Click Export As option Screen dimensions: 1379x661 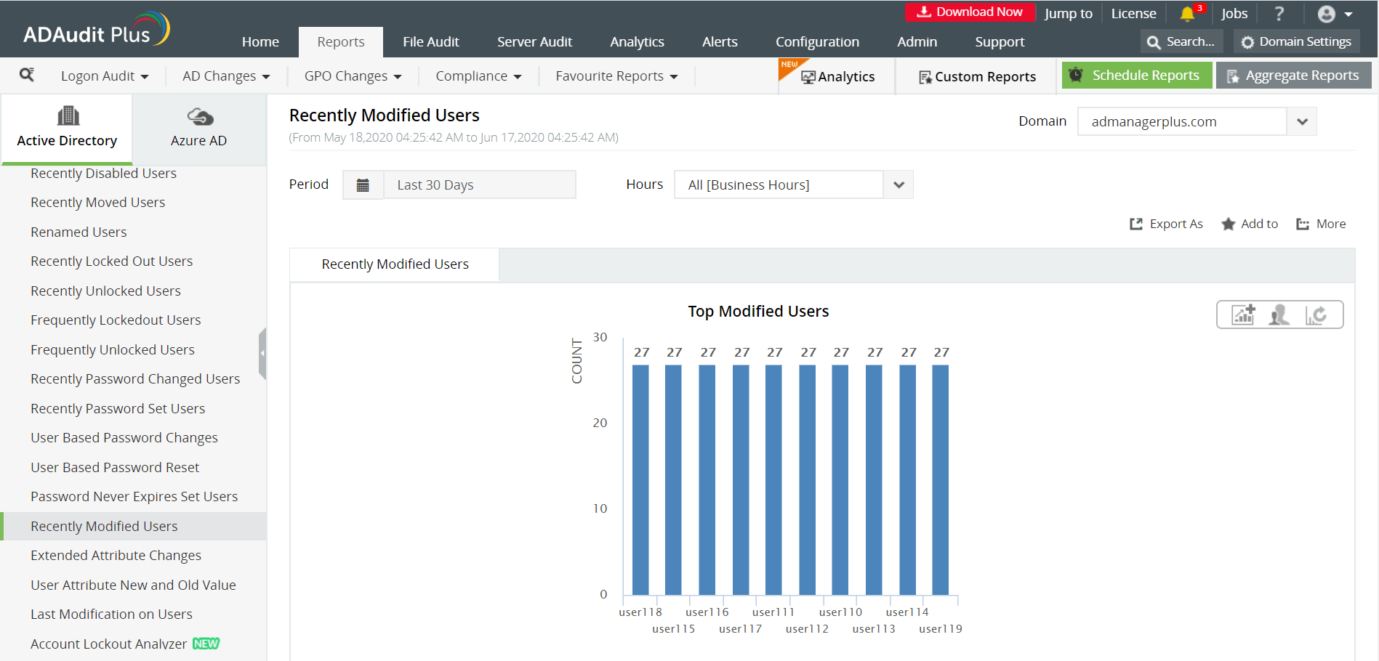[x=1166, y=224]
